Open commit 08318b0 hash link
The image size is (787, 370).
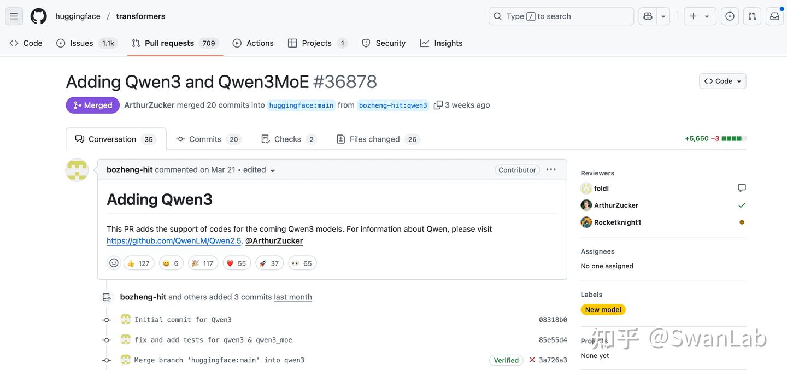(x=553, y=320)
